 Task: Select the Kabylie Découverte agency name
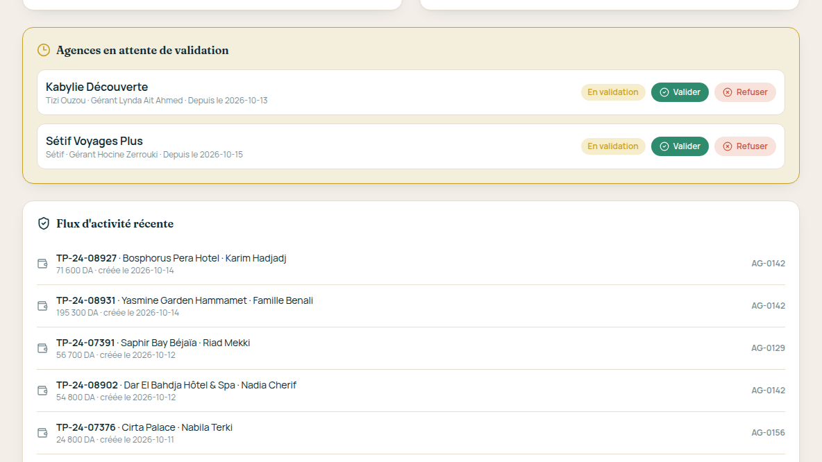click(x=97, y=87)
